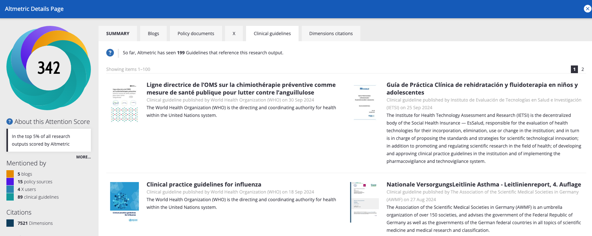Switch to Dimensions citations tab
This screenshot has height=236, width=592.
(x=331, y=34)
